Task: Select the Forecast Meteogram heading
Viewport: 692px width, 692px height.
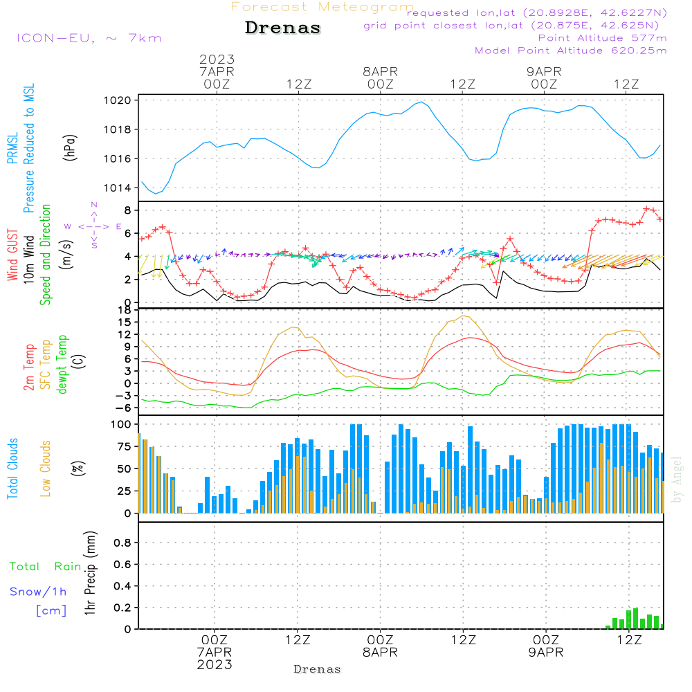Action: pos(322,7)
